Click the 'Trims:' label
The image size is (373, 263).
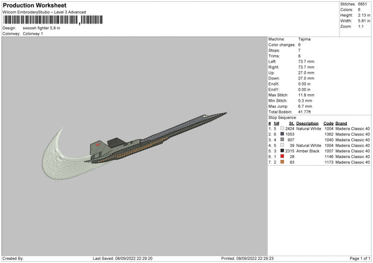coord(274,56)
